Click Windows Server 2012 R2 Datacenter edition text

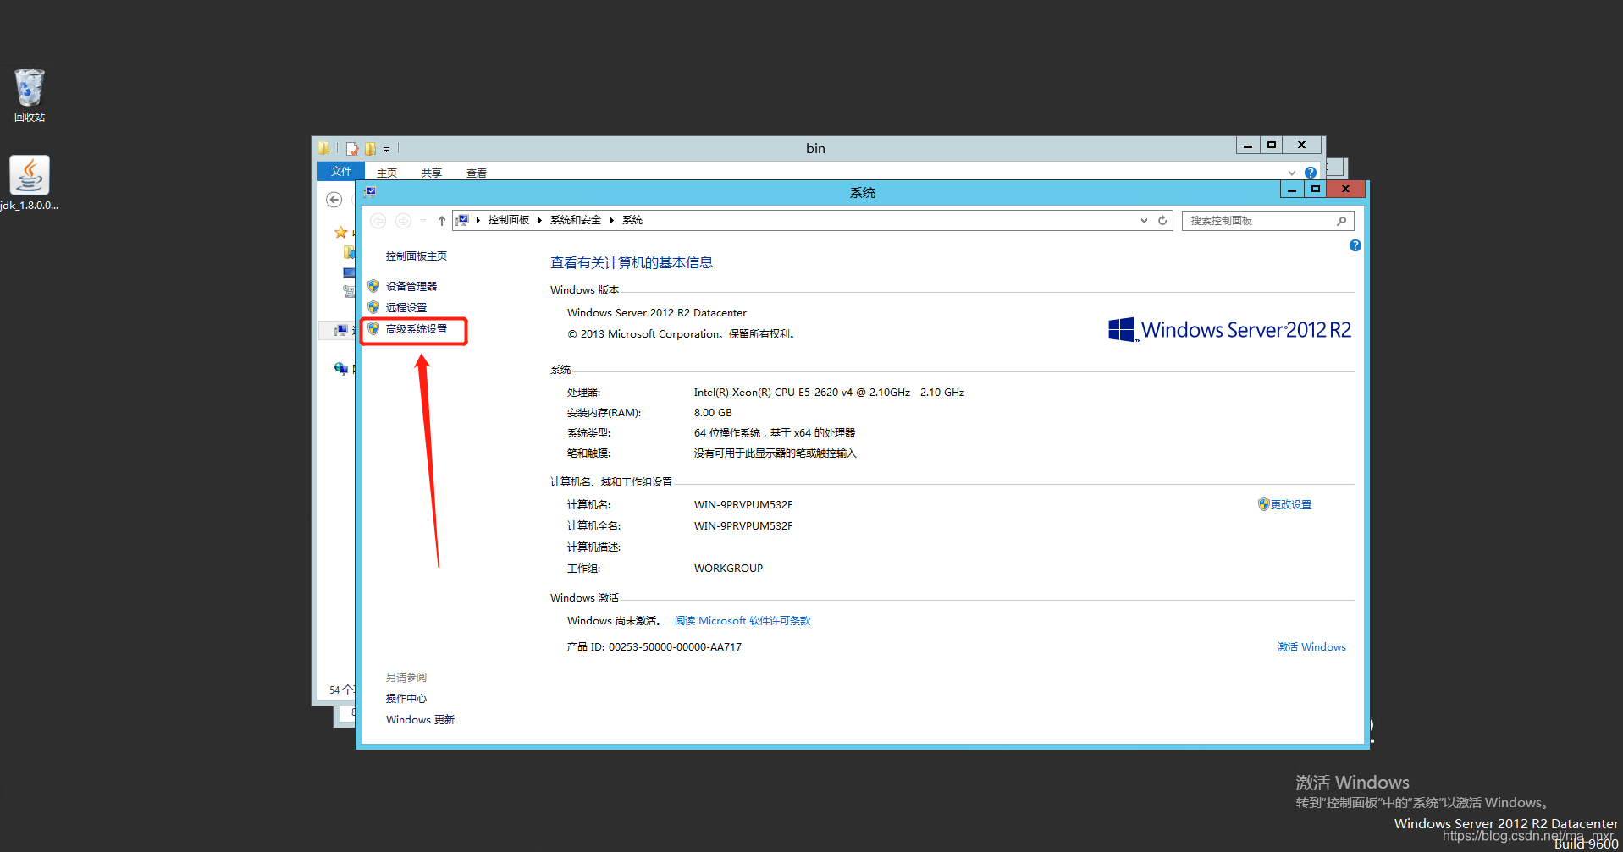click(657, 313)
